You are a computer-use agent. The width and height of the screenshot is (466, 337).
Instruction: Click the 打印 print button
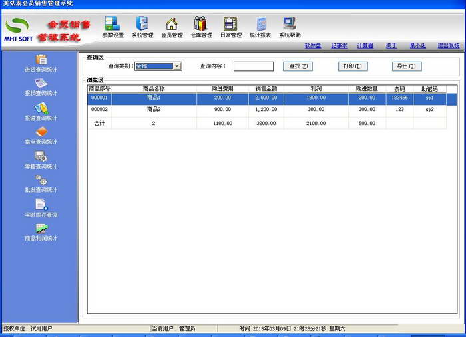click(x=353, y=66)
